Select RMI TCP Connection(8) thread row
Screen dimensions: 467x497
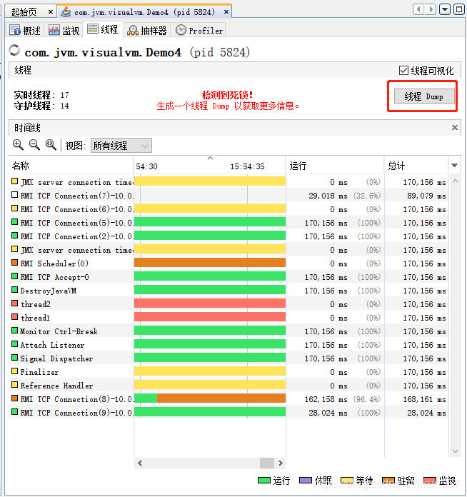tap(229, 399)
